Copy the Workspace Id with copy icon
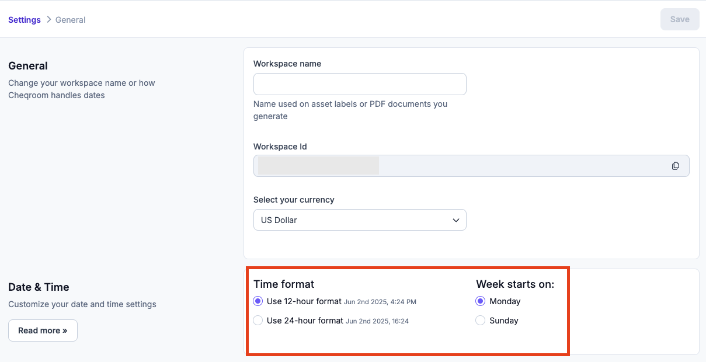This screenshot has width=706, height=362. [x=676, y=166]
